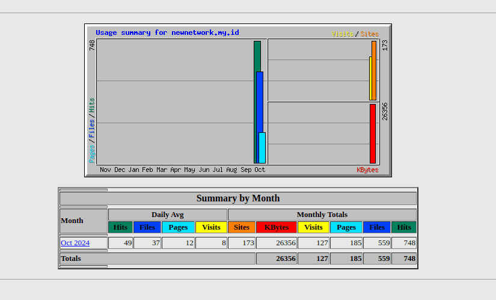496x300 pixels.
Task: Click the yellow Visits header under Daily Avg
Action: coord(211,227)
